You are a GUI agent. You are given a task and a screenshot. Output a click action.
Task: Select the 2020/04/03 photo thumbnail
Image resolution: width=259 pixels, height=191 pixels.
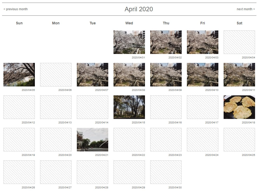point(202,42)
